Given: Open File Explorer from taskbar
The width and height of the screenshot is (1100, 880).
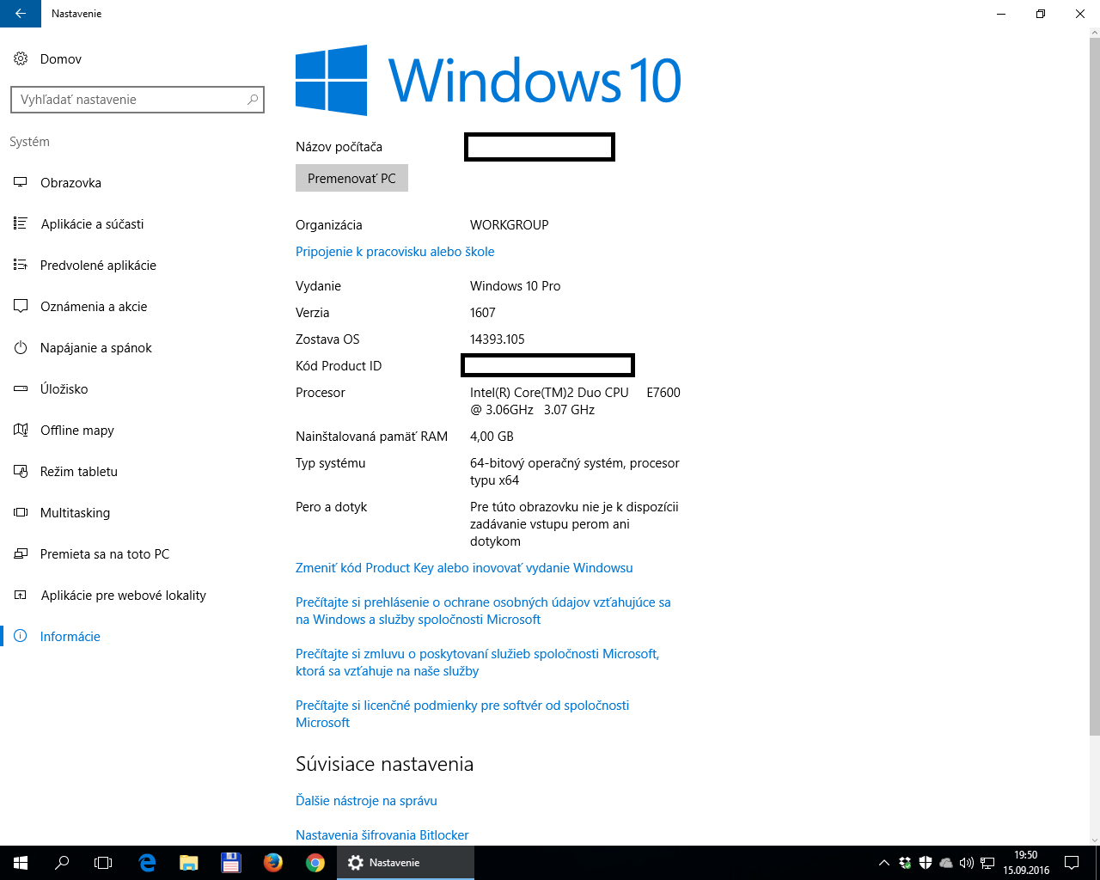Looking at the screenshot, I should 189,863.
